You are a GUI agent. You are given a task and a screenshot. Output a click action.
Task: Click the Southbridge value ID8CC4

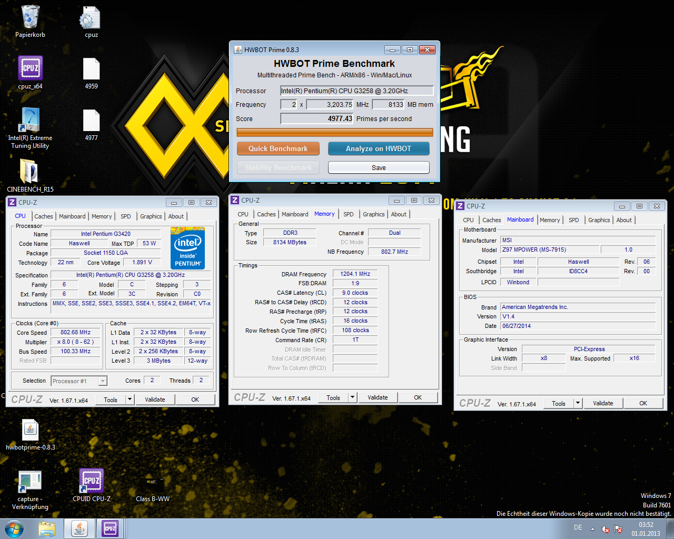pos(578,271)
